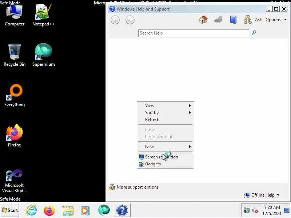Viewport: 291px width, 218px height.
Task: Select the Recycle Bin icon
Action: click(x=15, y=55)
